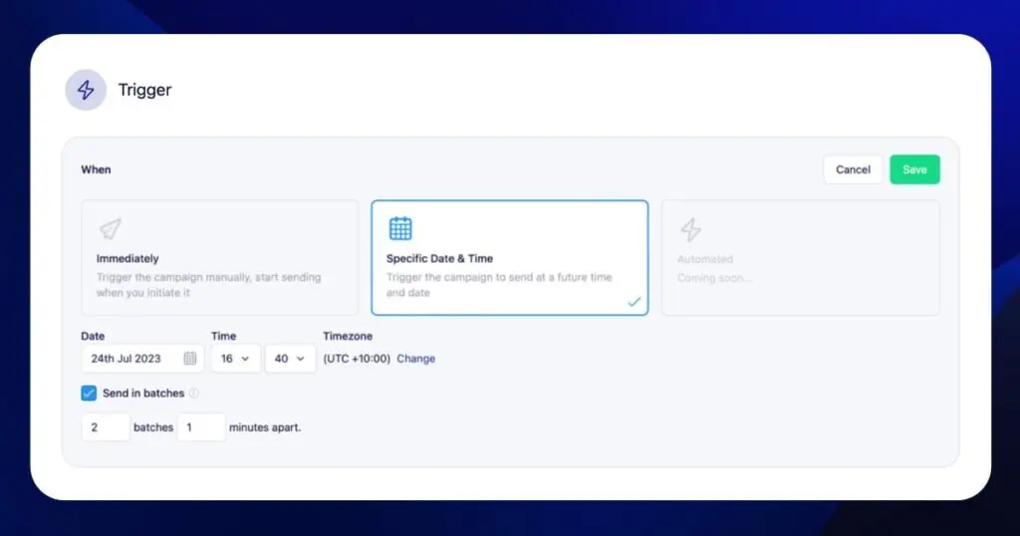
Task: Click the Date field showing 24th Jul 2023
Action: (x=134, y=359)
